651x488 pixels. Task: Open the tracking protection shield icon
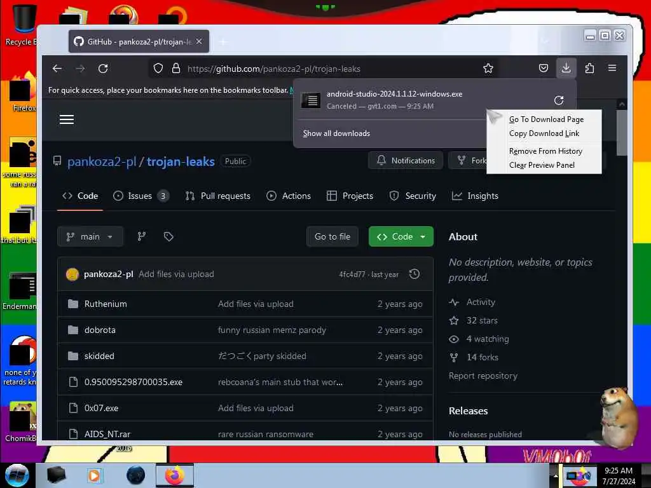click(158, 69)
